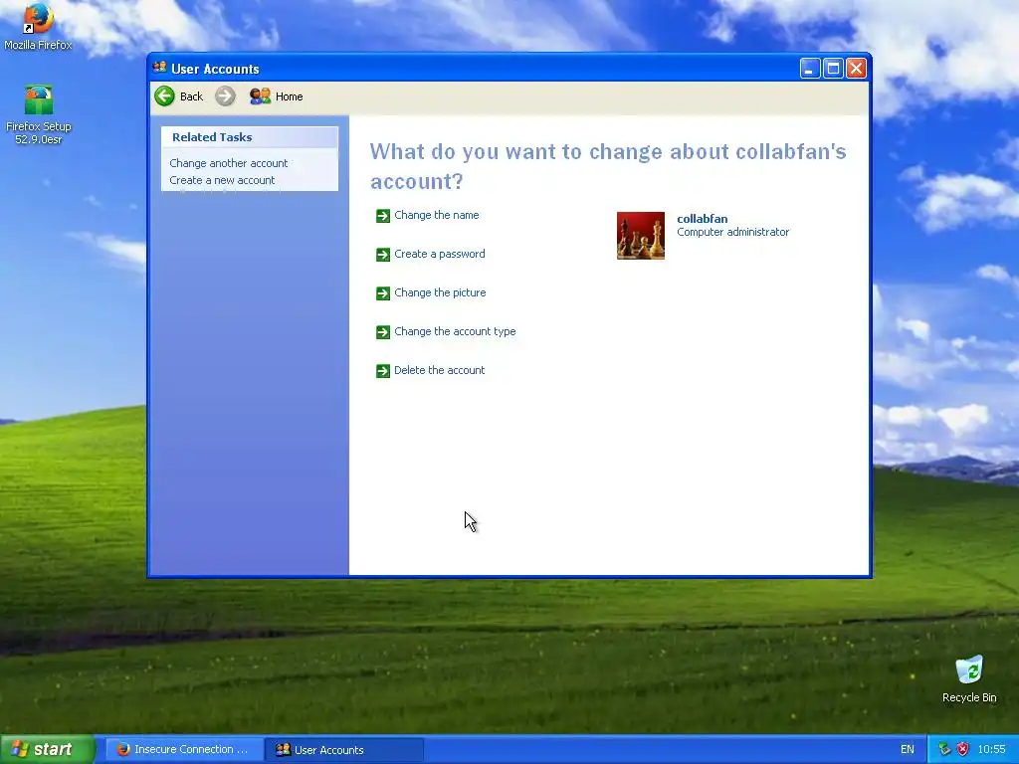Image resolution: width=1019 pixels, height=764 pixels.
Task: Click the Computer administrator label
Action: coord(733,232)
